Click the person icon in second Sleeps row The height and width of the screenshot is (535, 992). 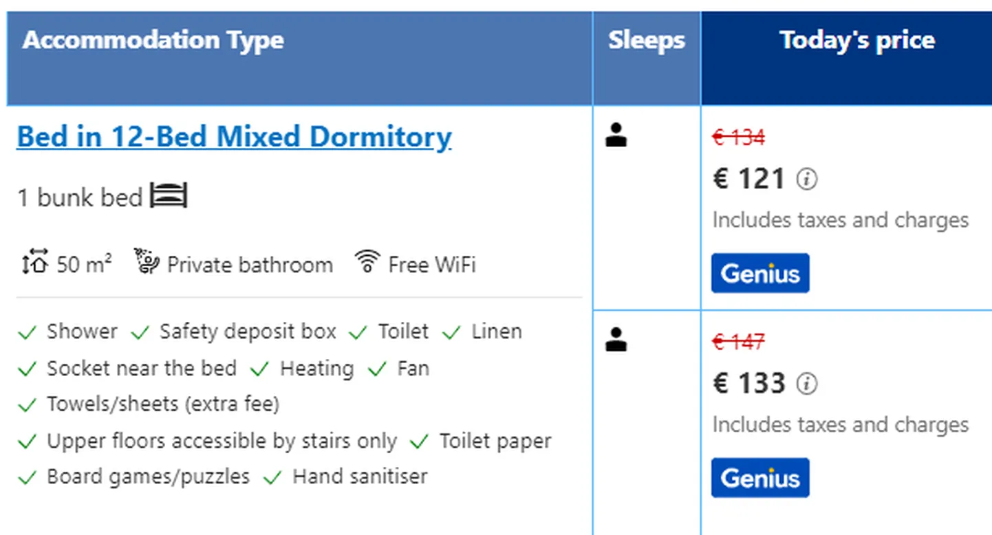[x=616, y=339]
